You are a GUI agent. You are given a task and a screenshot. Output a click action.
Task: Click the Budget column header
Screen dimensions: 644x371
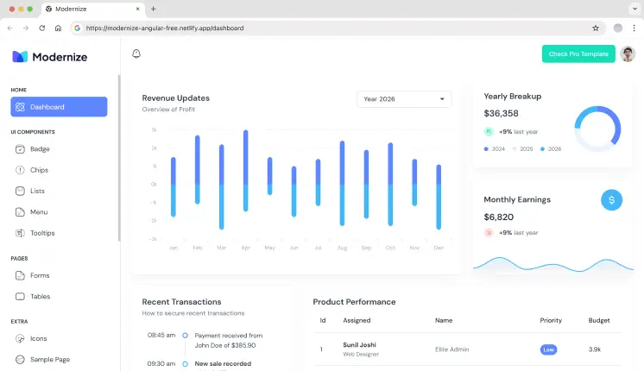pos(599,320)
